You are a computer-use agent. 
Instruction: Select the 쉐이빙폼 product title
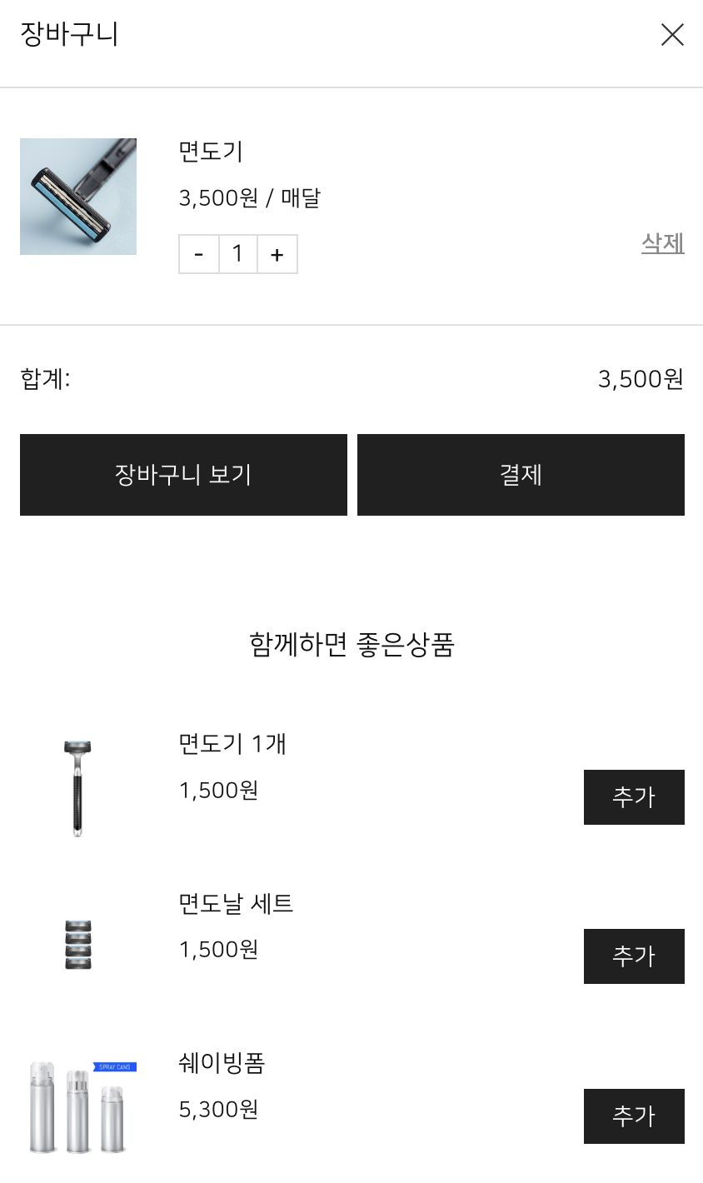pos(222,1063)
